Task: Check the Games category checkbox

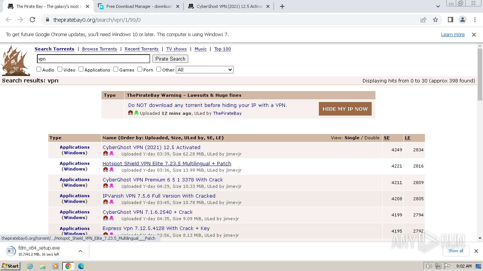Action: click(115, 69)
